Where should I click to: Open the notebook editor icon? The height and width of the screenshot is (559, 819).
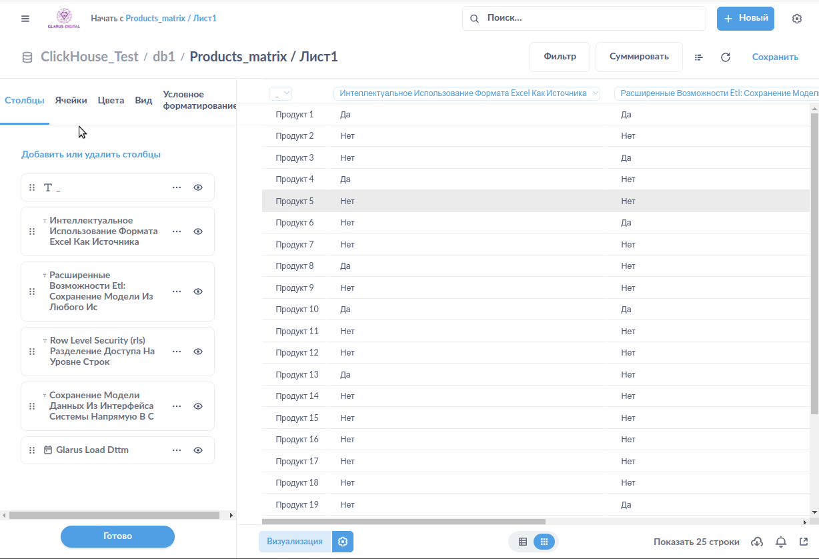(699, 57)
